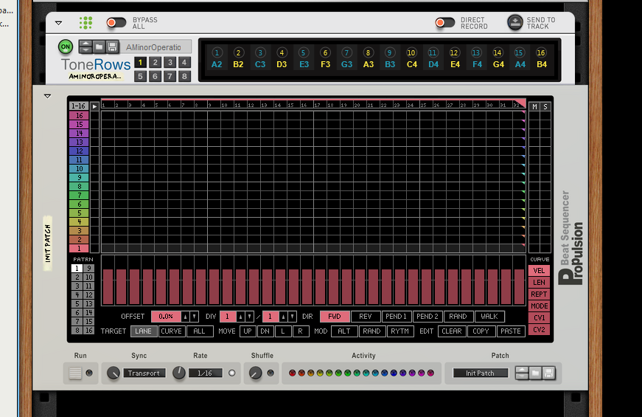The width and height of the screenshot is (642, 417).
Task: Open Propulsion patch browser folder icon
Action: click(535, 373)
